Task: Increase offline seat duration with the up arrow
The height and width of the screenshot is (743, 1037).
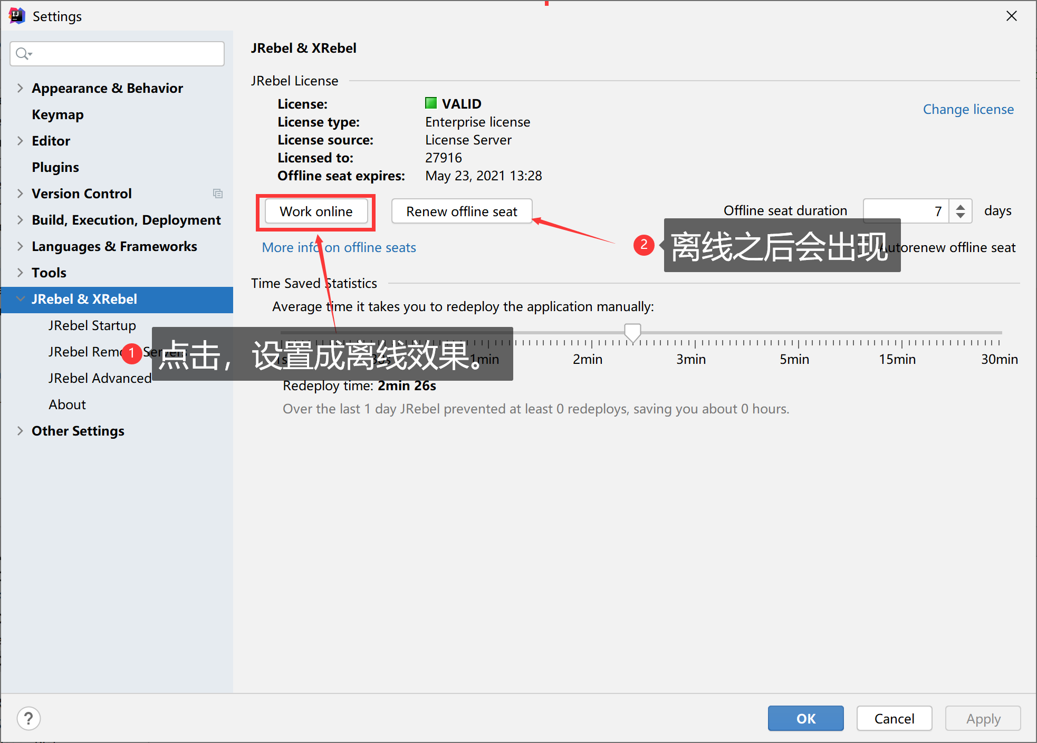Action: point(961,206)
